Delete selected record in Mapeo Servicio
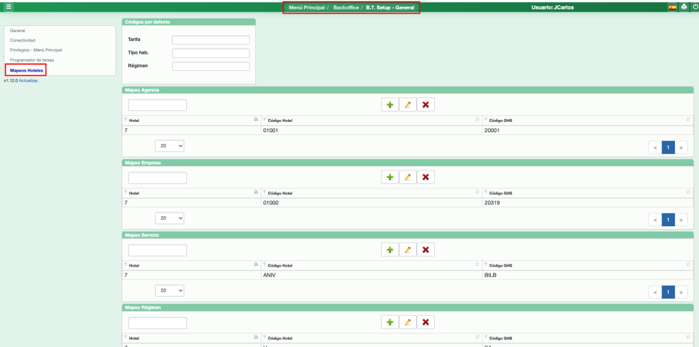Viewport: 699px width, 347px height. coord(425,250)
